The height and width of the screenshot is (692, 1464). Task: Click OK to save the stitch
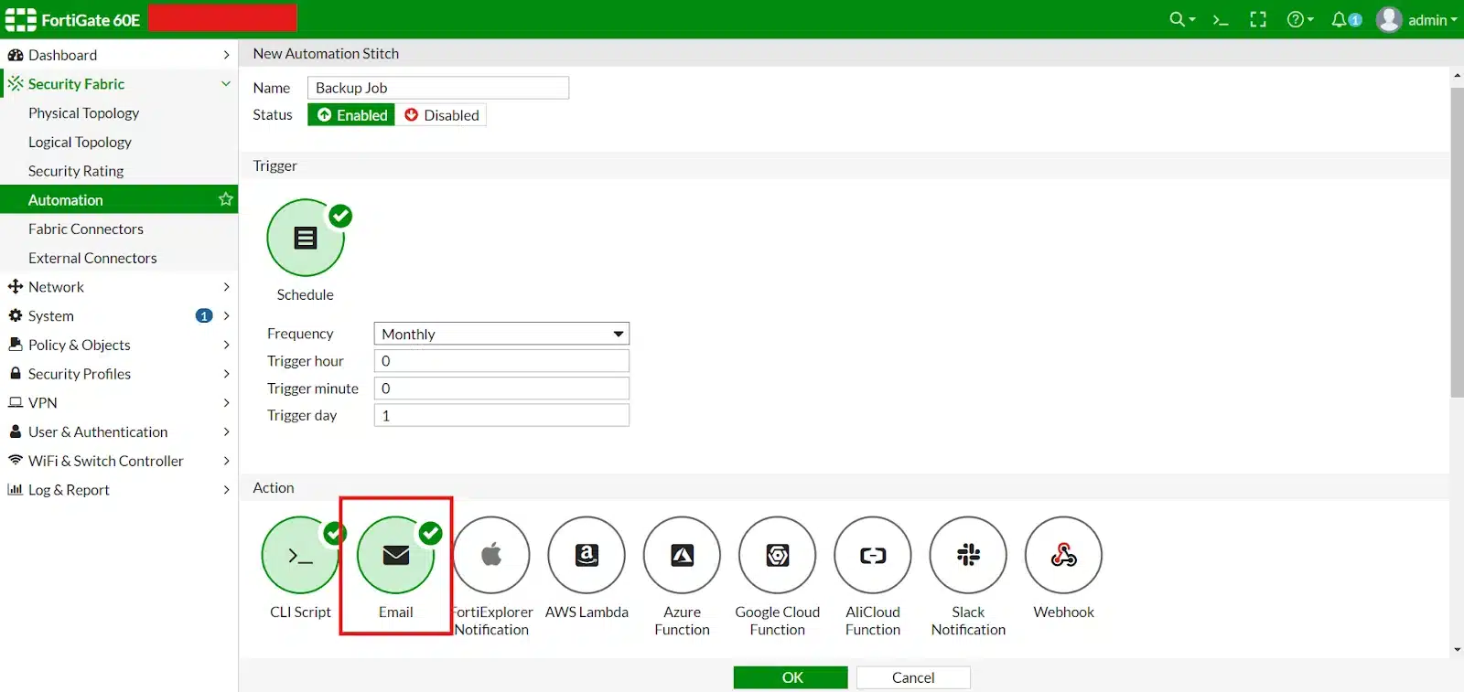(791, 677)
